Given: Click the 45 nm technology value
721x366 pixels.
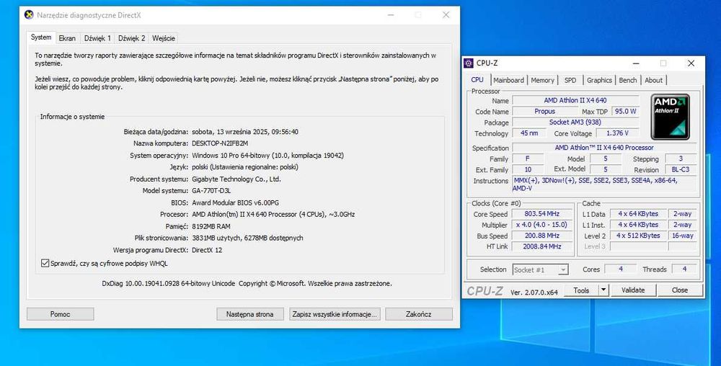Looking at the screenshot, I should (x=529, y=133).
